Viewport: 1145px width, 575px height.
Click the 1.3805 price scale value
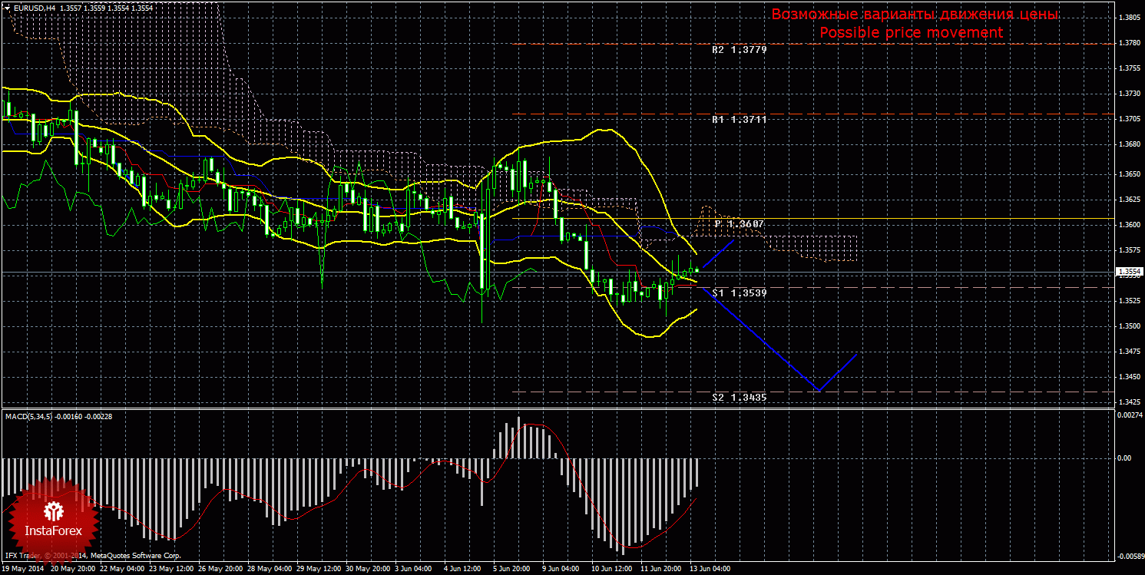pos(1127,18)
